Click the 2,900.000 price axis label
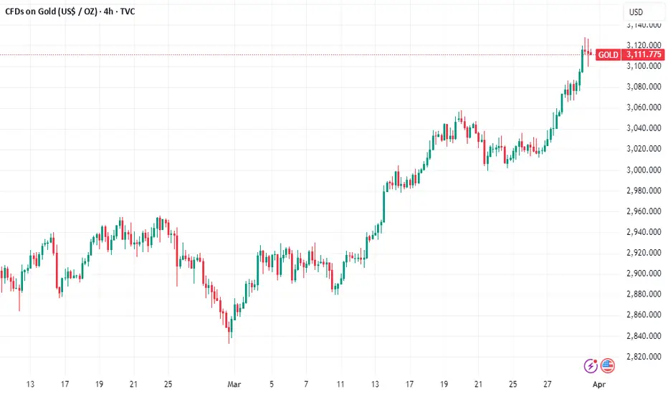 [644, 274]
